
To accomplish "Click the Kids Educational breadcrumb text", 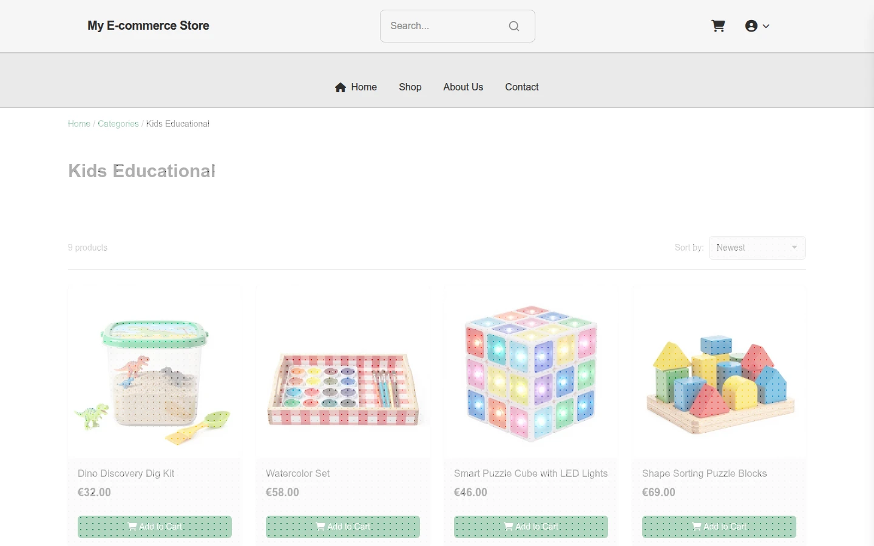I will point(177,124).
